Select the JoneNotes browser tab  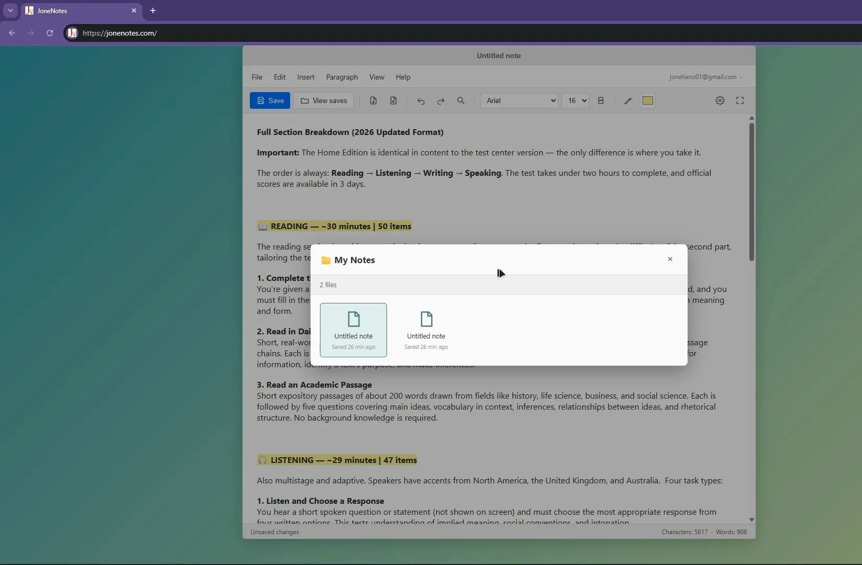click(81, 10)
